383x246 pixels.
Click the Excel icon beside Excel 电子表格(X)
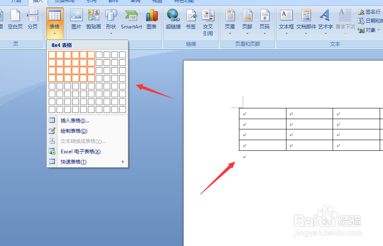coord(52,151)
